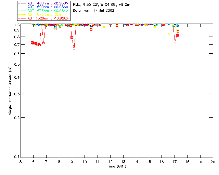Click the y-axis tick label 0.6

[x=17, y=54]
